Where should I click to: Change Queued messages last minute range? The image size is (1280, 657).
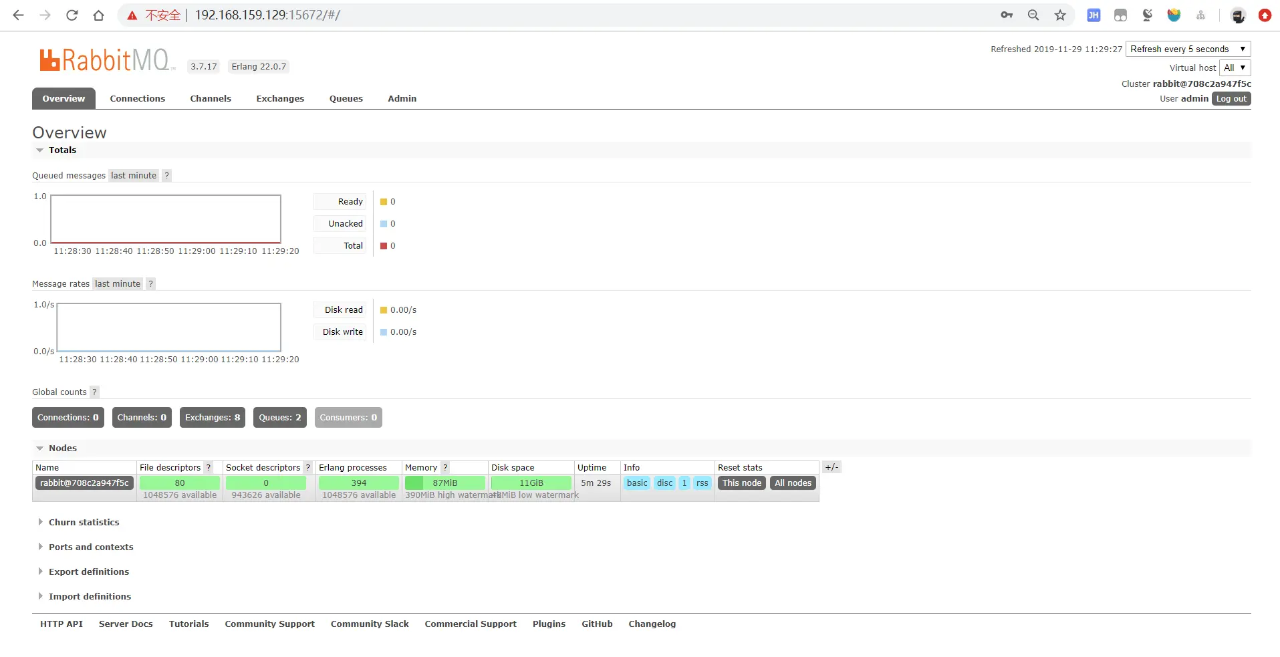(134, 176)
